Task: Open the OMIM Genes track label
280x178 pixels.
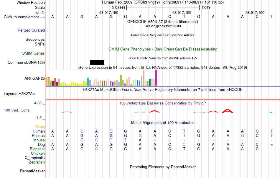Action: 33,53
